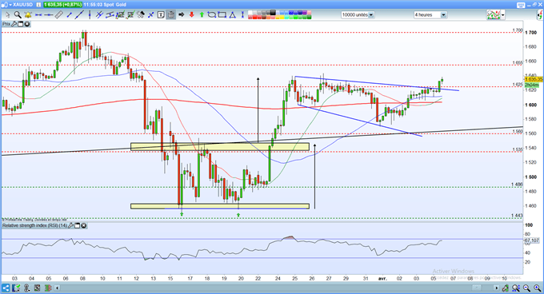Select the green up arrow tool

point(202,15)
